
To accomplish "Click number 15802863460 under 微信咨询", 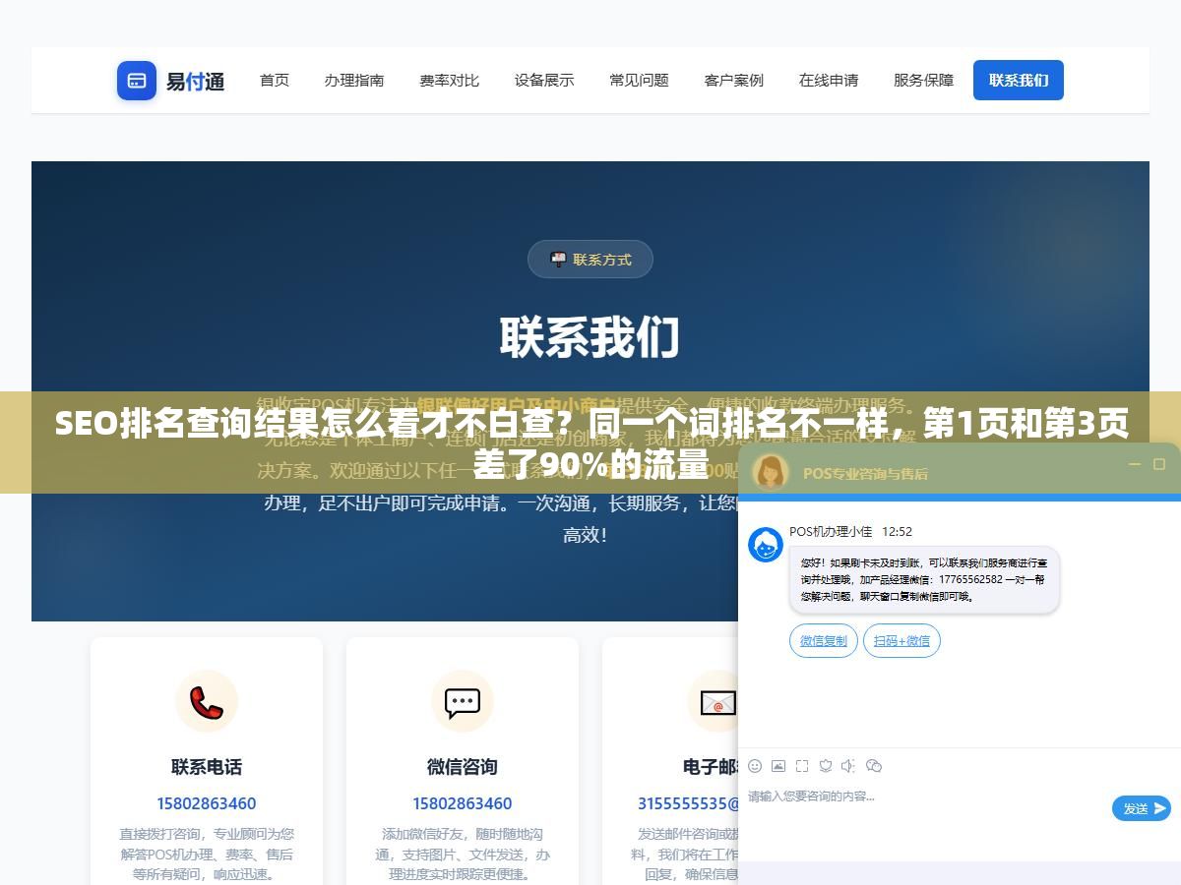I will coord(463,803).
